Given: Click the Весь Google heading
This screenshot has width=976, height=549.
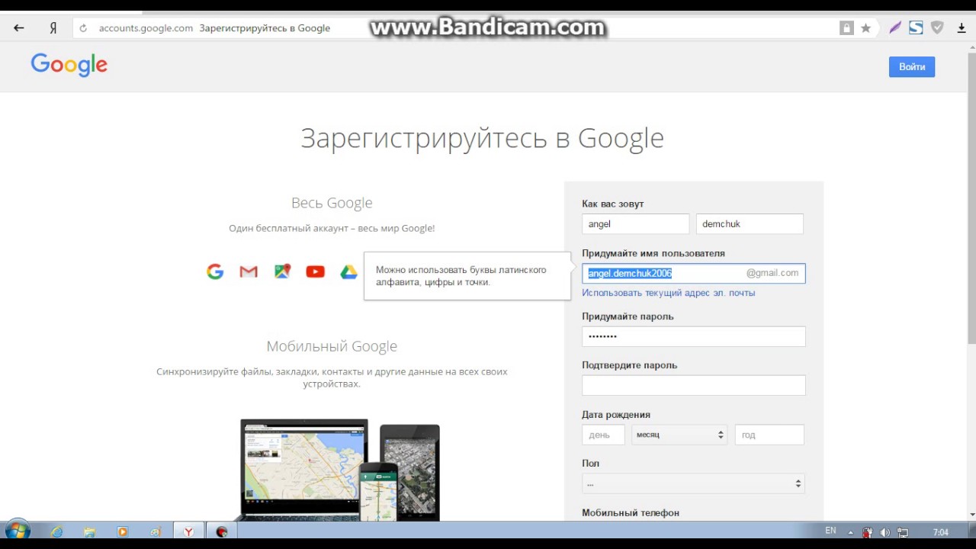Looking at the screenshot, I should click(332, 203).
